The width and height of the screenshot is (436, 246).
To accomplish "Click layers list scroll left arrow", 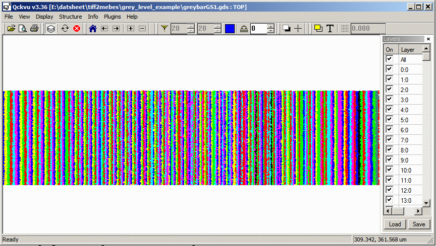I will tap(388, 211).
